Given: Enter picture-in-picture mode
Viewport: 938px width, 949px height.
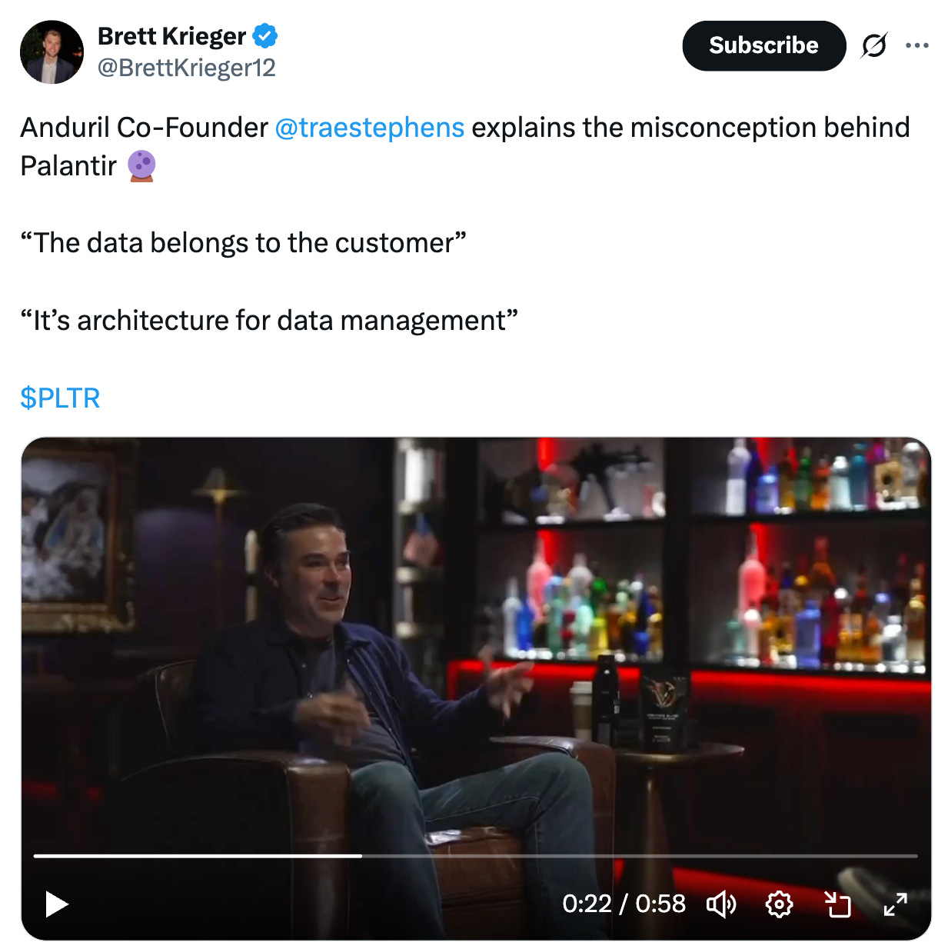Looking at the screenshot, I should [837, 904].
